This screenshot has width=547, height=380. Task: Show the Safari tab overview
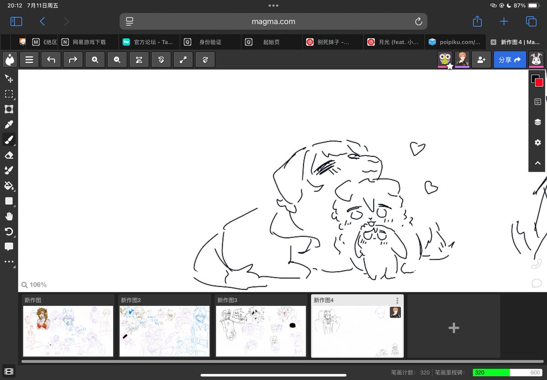(531, 21)
